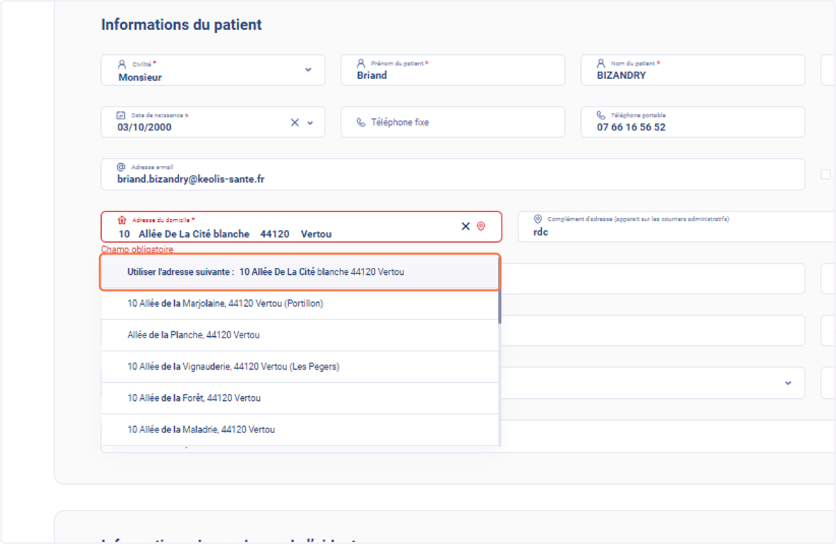836x544 pixels.
Task: Choose Allée de la Planche suggestion
Action: point(300,335)
